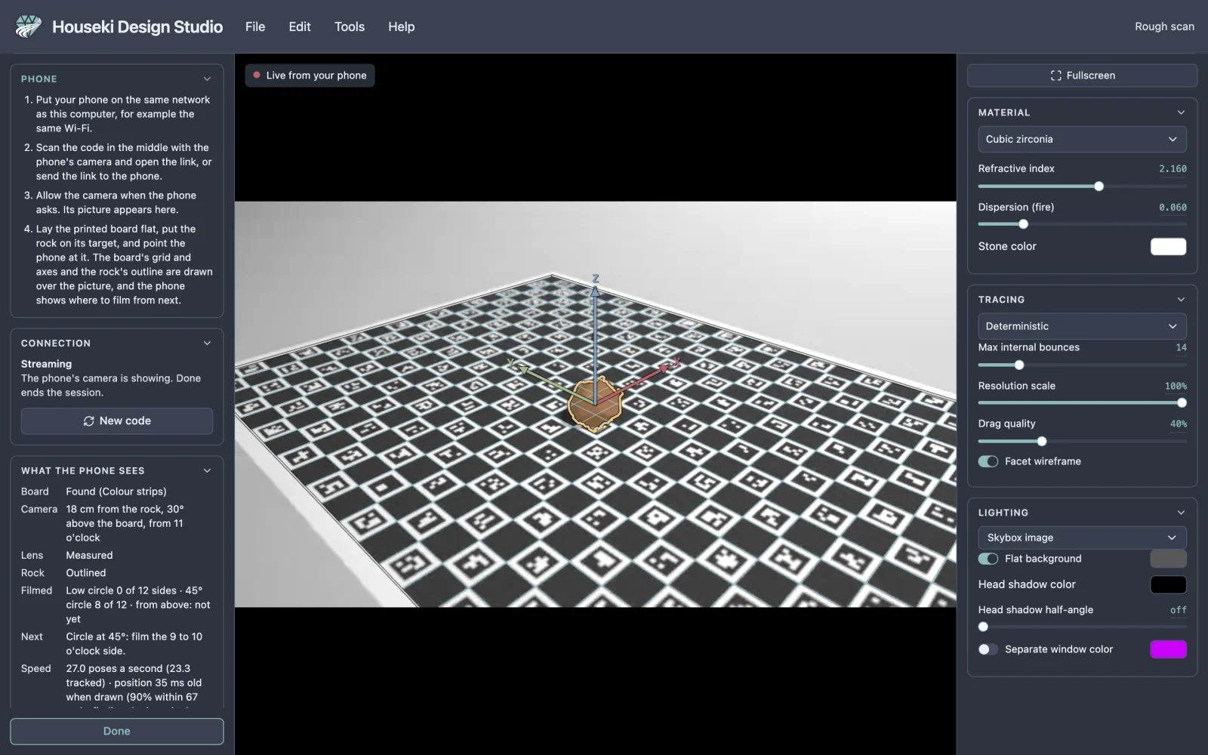The width and height of the screenshot is (1208, 755).
Task: Open the Deterministic tracing dropdown
Action: point(1082,326)
